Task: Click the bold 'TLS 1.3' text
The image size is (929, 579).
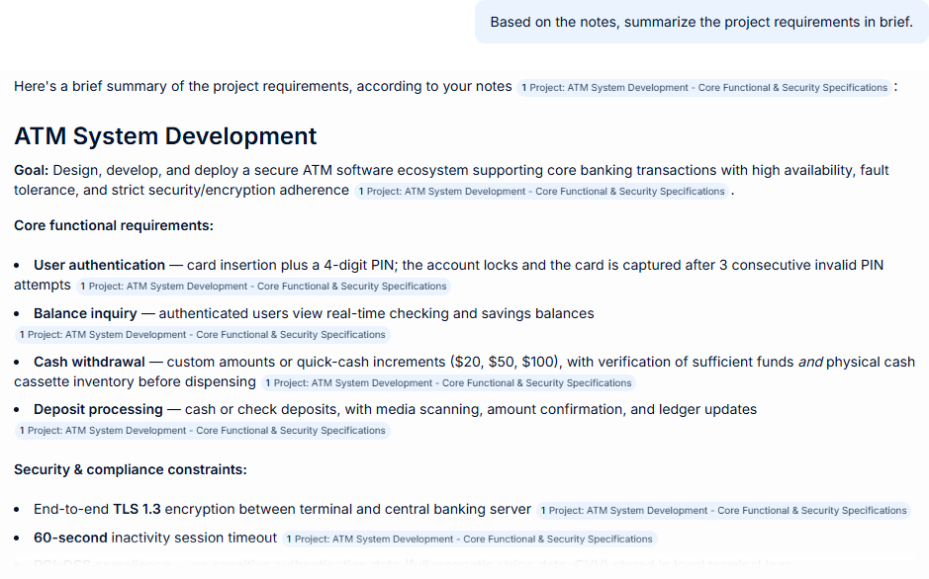Action: coord(137,509)
